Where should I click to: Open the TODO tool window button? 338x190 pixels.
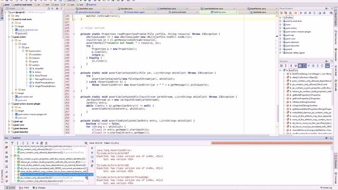pyautogui.click(x=24, y=188)
